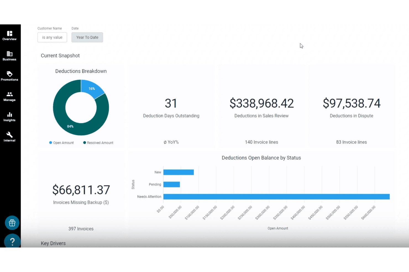Image resolution: width=409 pixels, height=272 pixels.
Task: Click the '83 Invoice lines' text
Action: 352,142
